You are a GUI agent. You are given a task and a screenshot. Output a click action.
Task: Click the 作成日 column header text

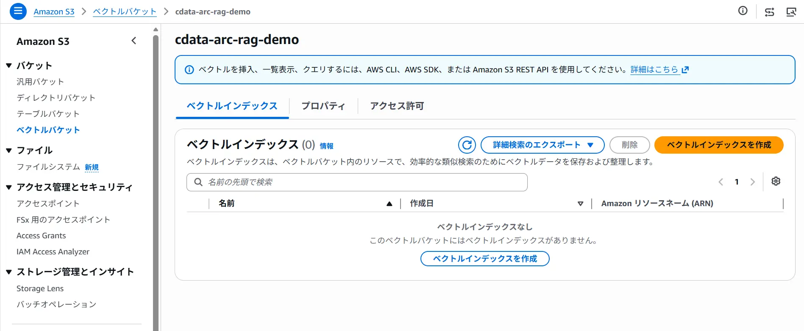pyautogui.click(x=422, y=204)
